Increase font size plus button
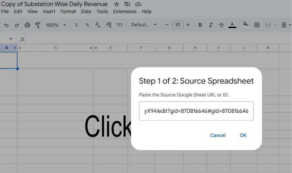 (188, 25)
